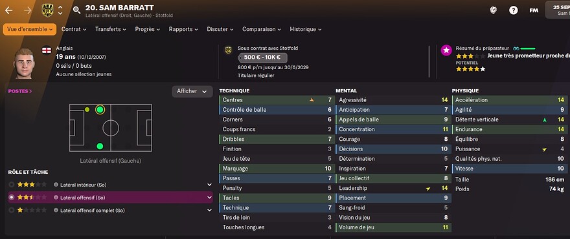Open the Afficher dropdown
Image resolution: width=570 pixels, height=239 pixels.
click(x=192, y=91)
